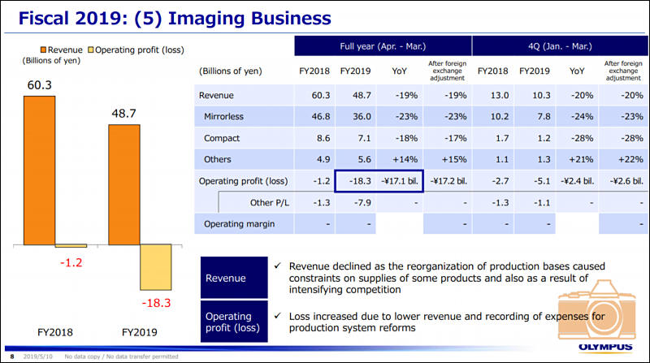Click the 'Operating margin' row label
650x363 pixels.
tap(239, 224)
